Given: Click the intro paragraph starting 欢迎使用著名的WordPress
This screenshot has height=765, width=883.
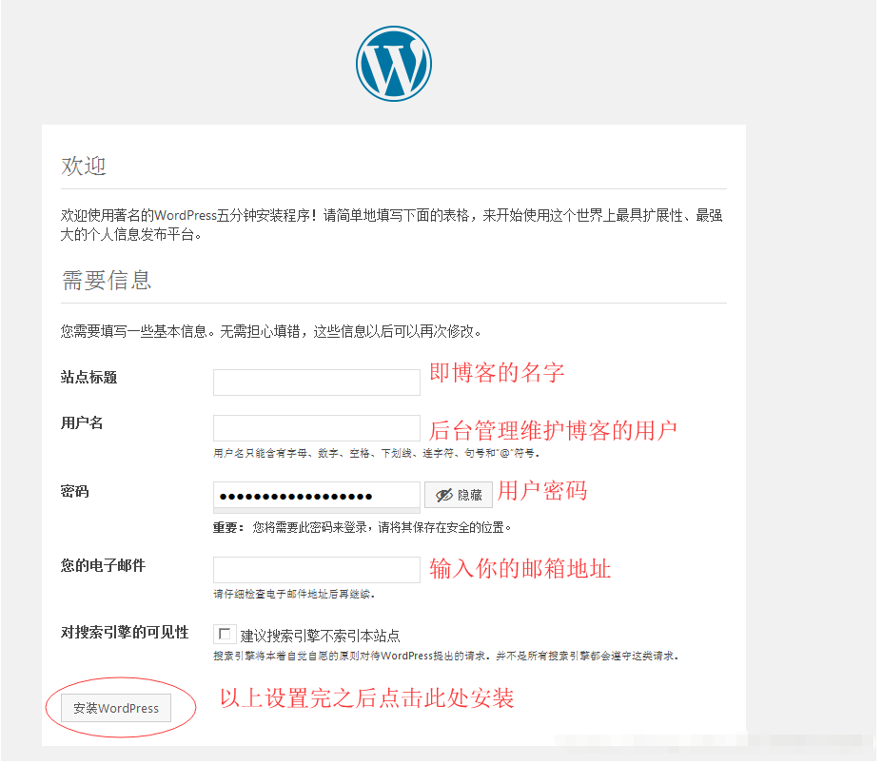Looking at the screenshot, I should [392, 225].
